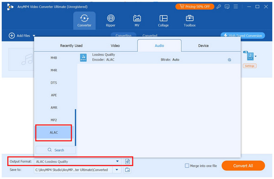Click the Pricing-50% OFF cart button
274x179 pixels.
[x=195, y=7]
